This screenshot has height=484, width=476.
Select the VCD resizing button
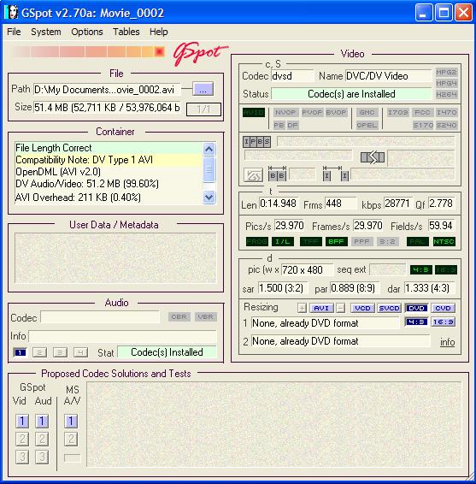[362, 308]
